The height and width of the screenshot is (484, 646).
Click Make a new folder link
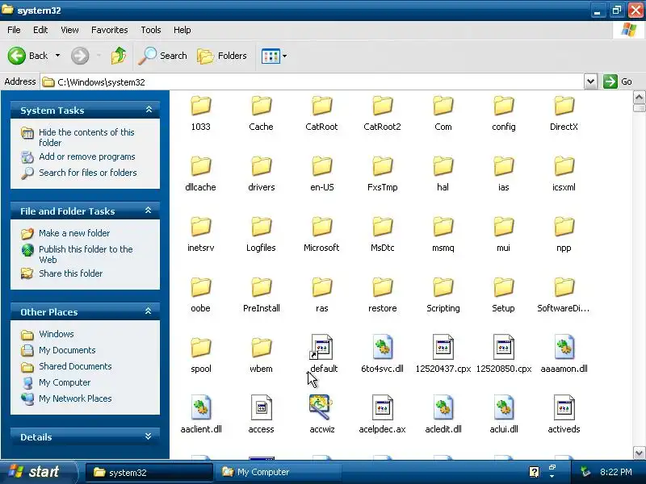click(74, 233)
